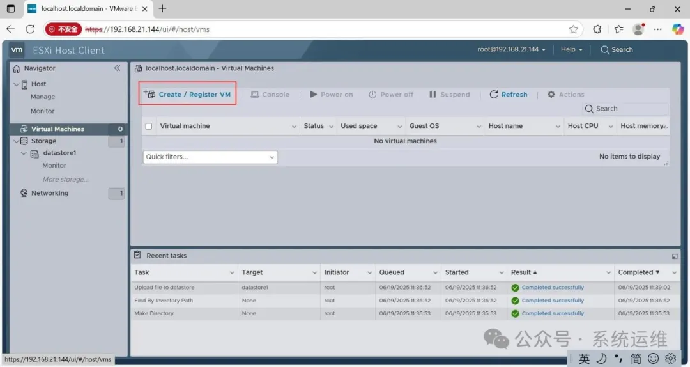
Task: Click the Power off toolbar button
Action: [391, 94]
